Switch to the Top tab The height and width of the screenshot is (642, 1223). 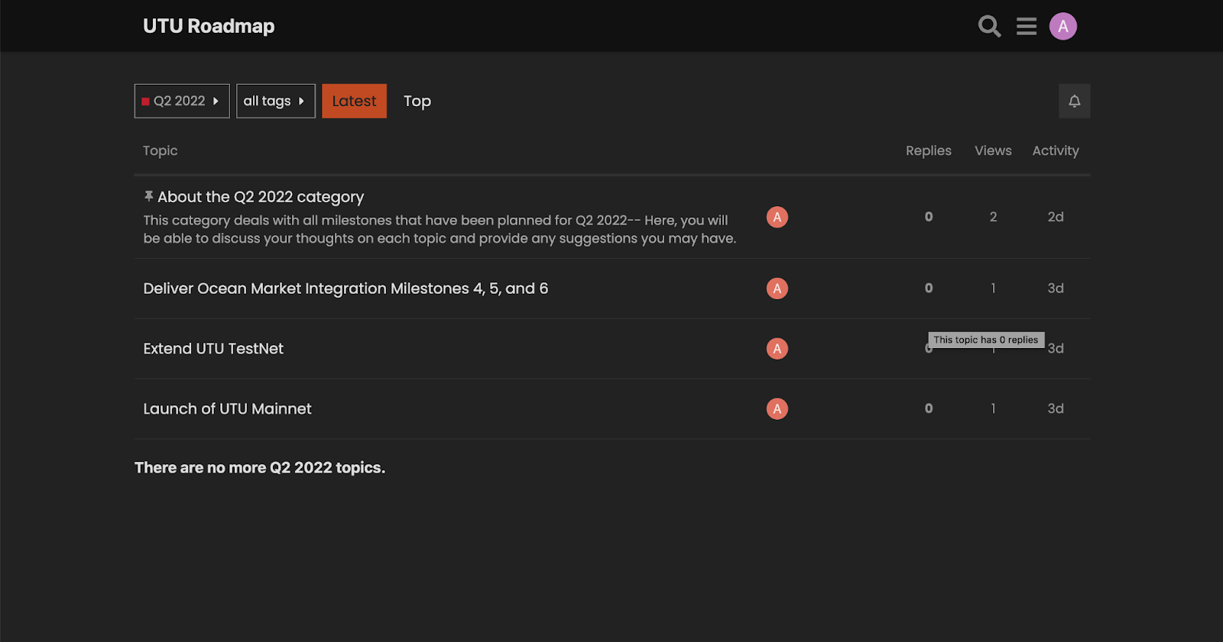click(x=417, y=101)
